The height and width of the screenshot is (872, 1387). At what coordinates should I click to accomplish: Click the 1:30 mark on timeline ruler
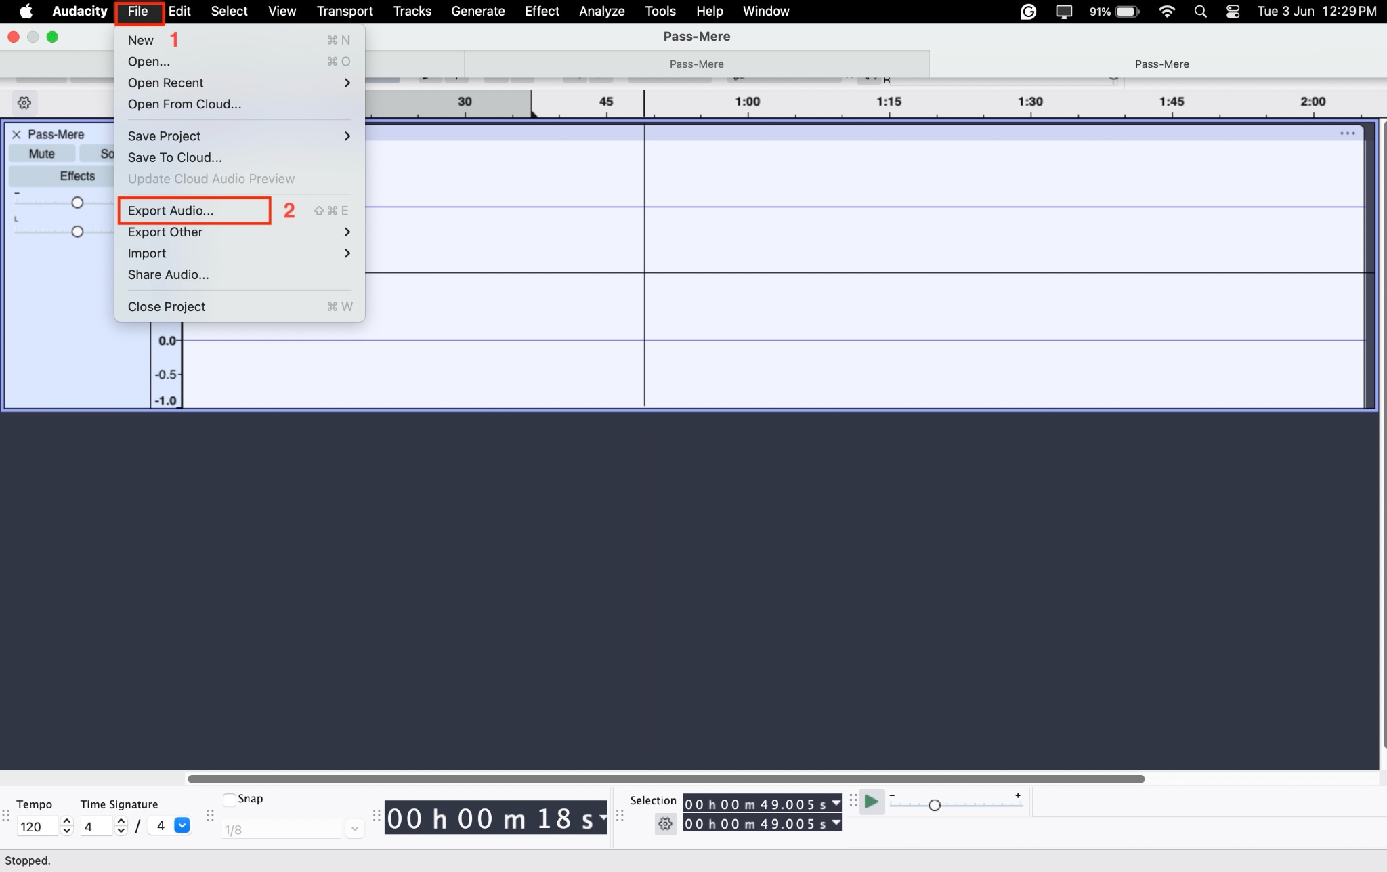(x=1029, y=102)
